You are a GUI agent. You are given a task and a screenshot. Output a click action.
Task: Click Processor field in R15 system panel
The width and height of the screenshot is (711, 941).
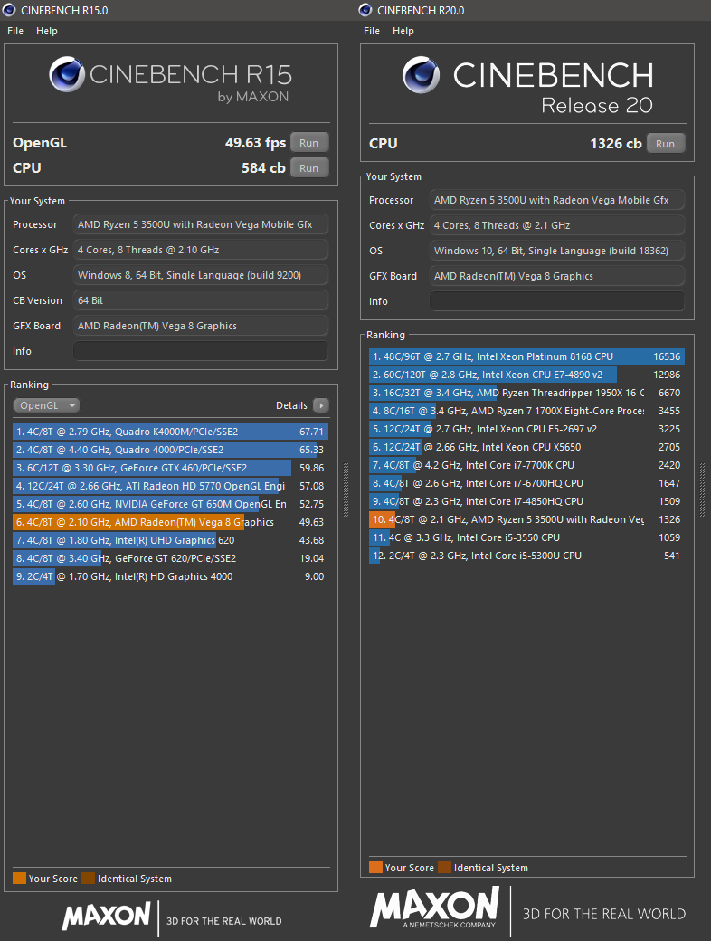tap(201, 224)
